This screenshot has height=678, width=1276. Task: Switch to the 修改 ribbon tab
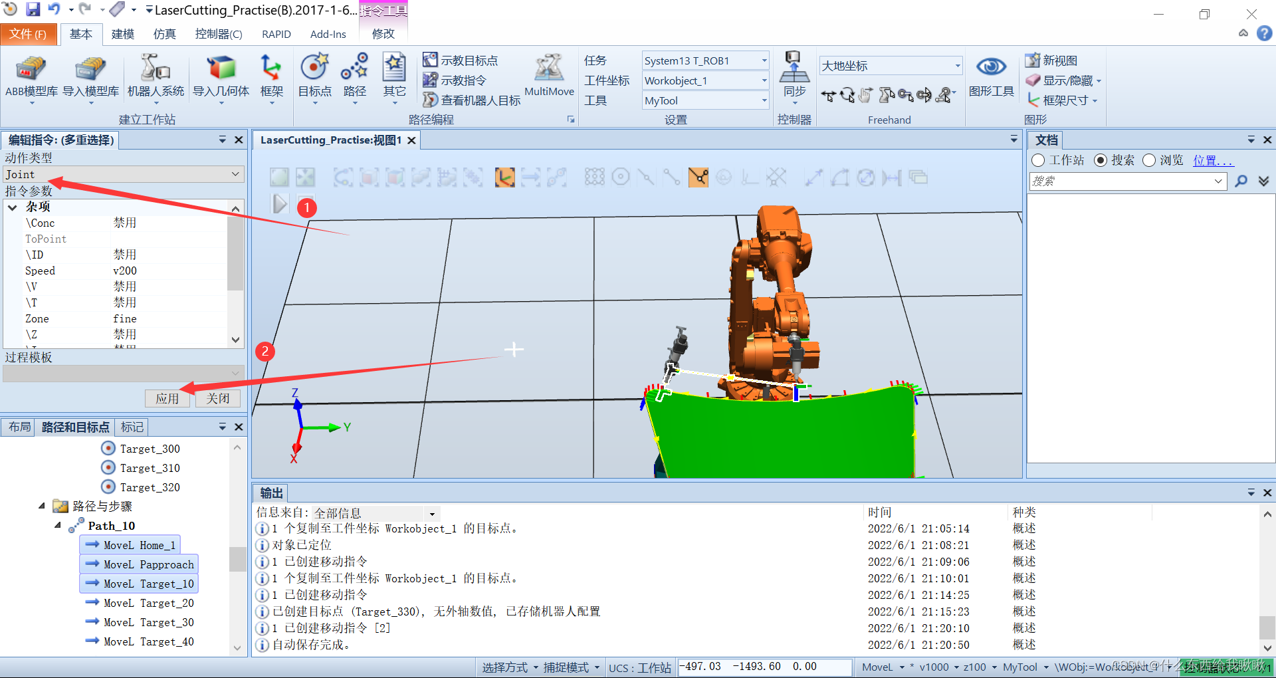(383, 34)
